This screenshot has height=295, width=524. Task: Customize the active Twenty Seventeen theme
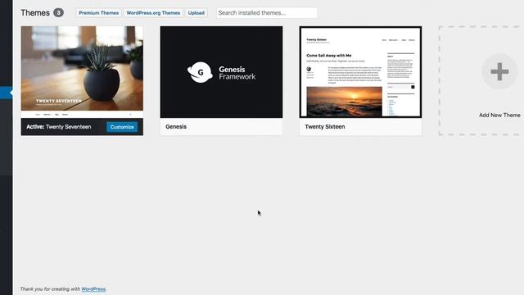(x=122, y=127)
